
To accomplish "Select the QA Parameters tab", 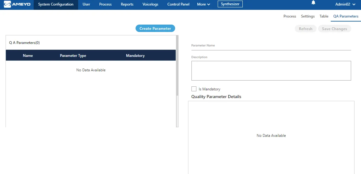I will pos(346,16).
